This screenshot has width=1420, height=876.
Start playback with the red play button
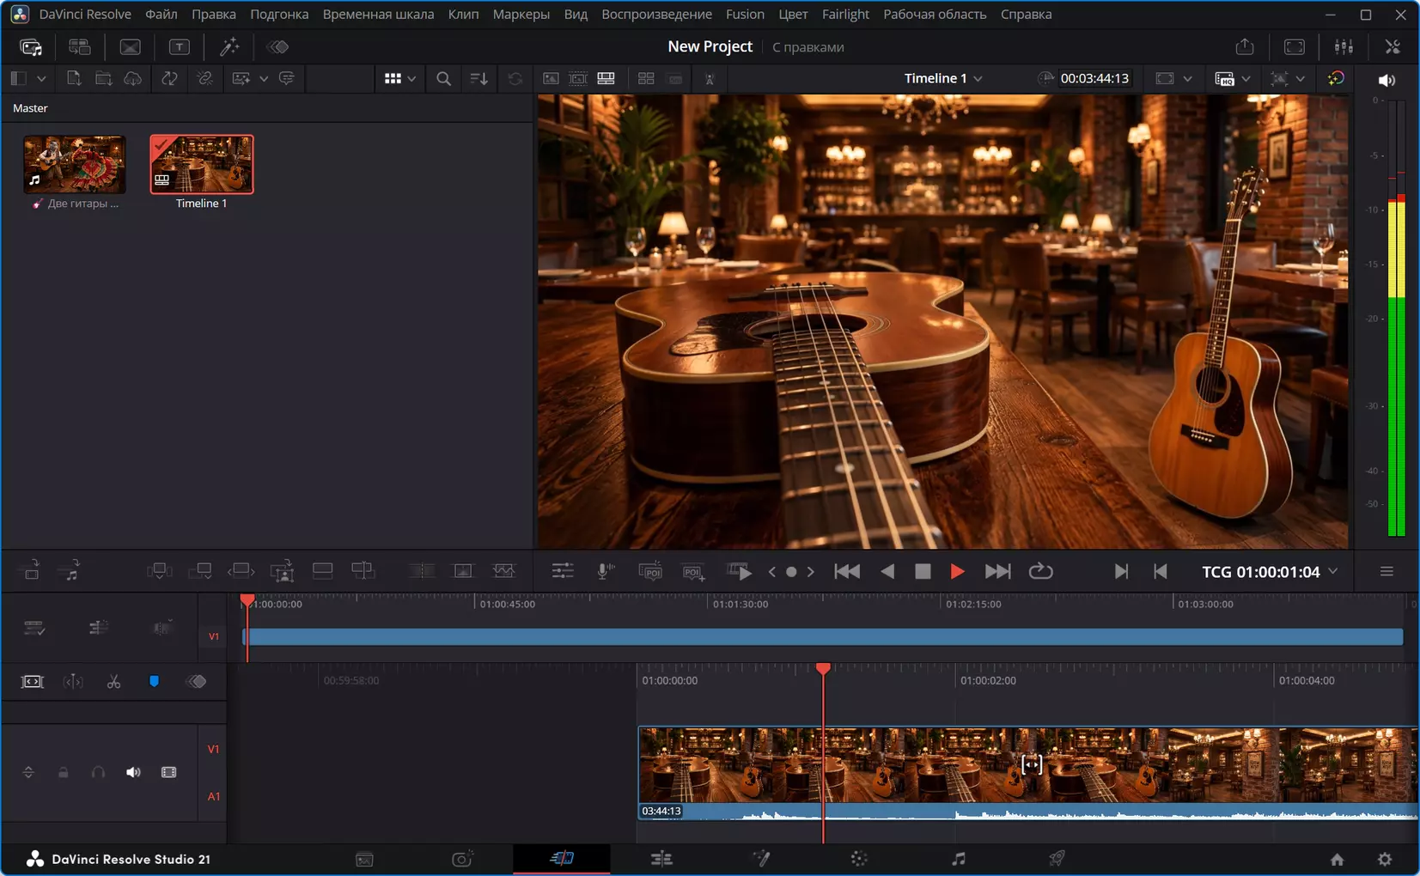(957, 571)
